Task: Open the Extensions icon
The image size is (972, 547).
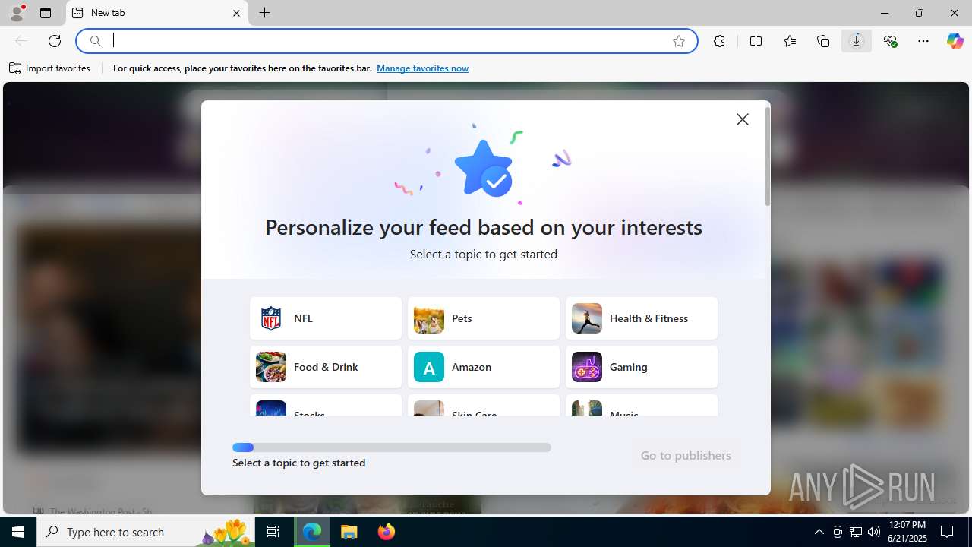Action: (719, 41)
